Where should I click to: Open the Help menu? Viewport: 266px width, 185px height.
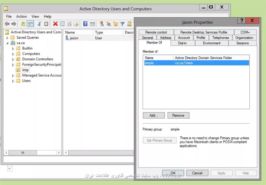(48, 16)
